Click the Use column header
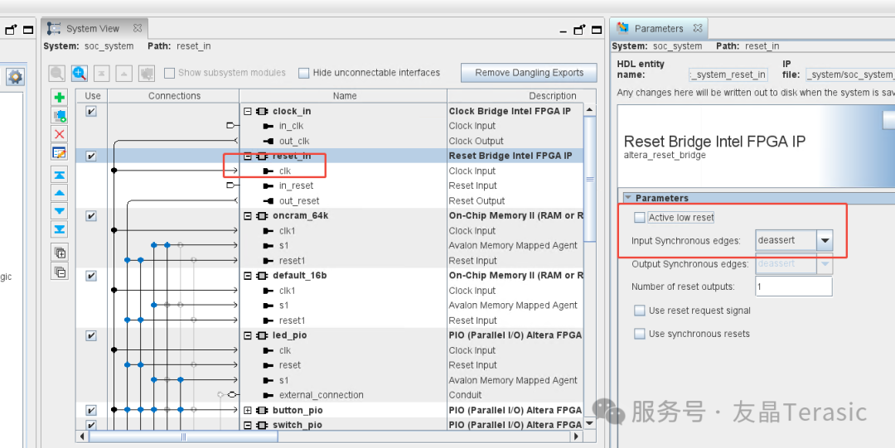 (x=92, y=96)
